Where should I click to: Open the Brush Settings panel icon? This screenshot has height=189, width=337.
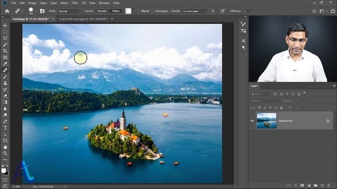pyautogui.click(x=243, y=31)
